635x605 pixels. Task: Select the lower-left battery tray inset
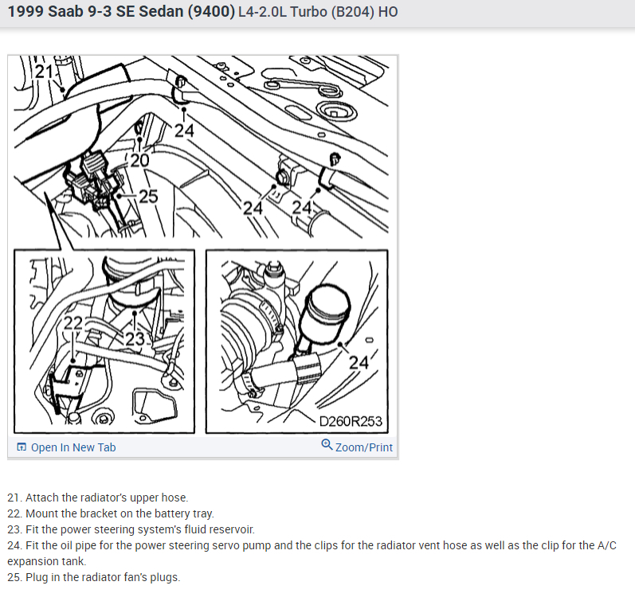(104, 342)
